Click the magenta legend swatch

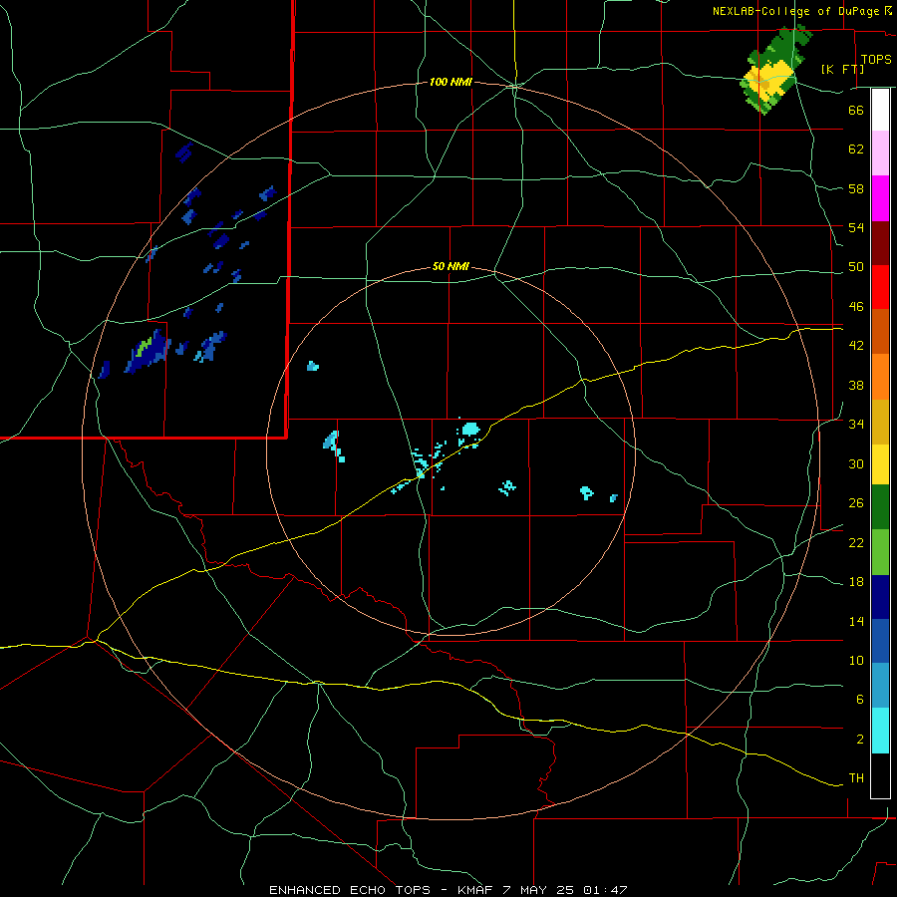pyautogui.click(x=880, y=198)
